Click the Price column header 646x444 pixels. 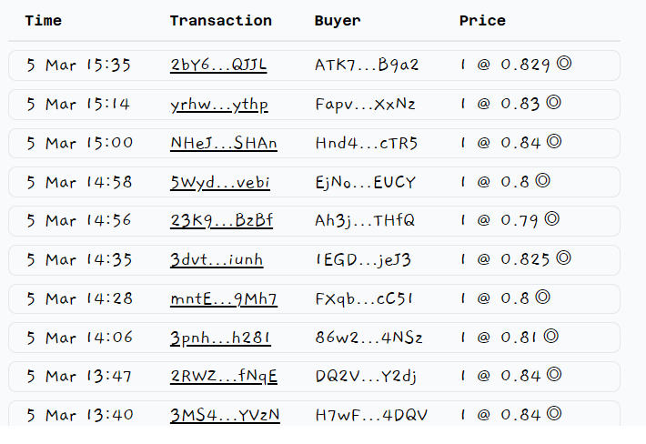tap(482, 21)
